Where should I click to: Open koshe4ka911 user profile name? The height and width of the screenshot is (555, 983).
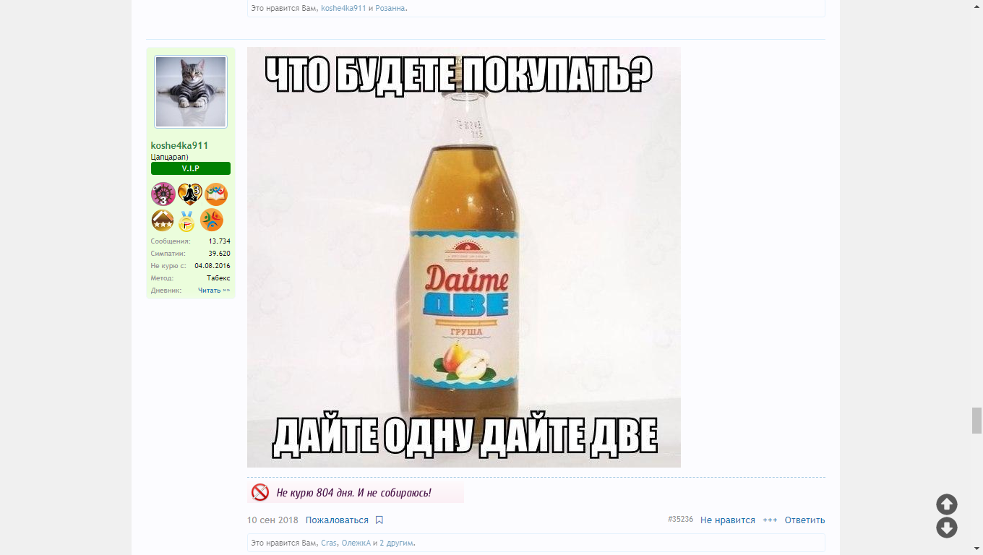[x=179, y=145]
